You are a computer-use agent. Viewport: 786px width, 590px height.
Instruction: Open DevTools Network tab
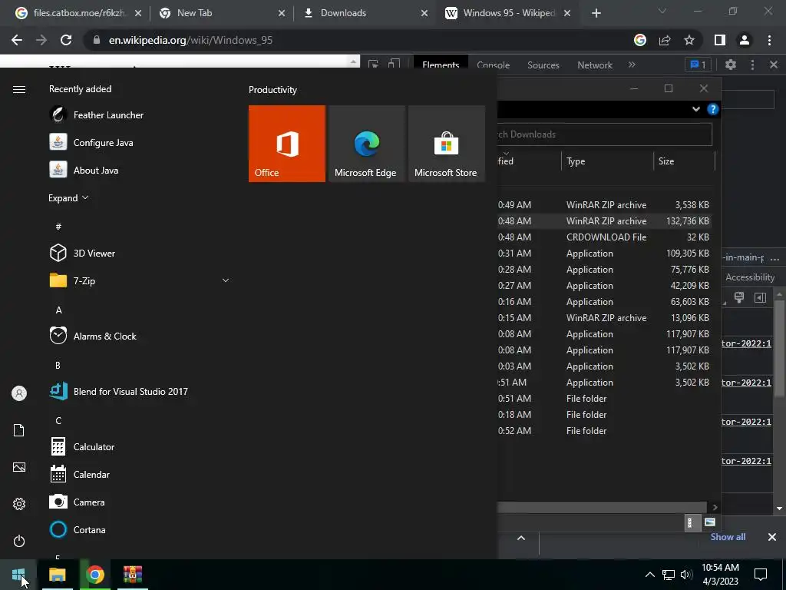[595, 65]
